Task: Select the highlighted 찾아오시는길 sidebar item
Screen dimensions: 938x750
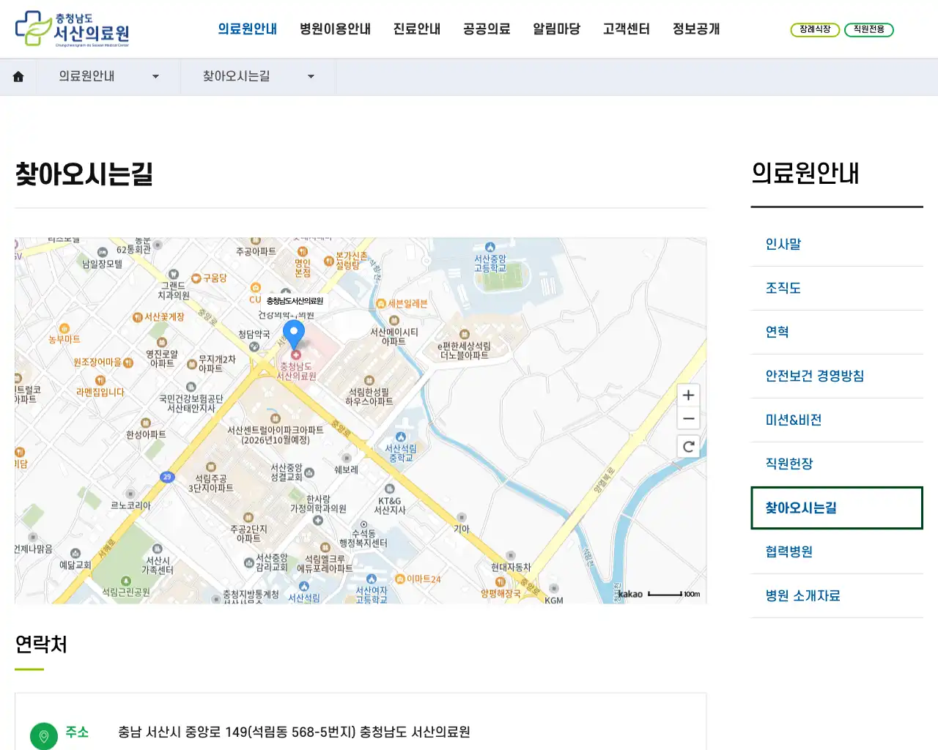Action: pyautogui.click(x=800, y=508)
